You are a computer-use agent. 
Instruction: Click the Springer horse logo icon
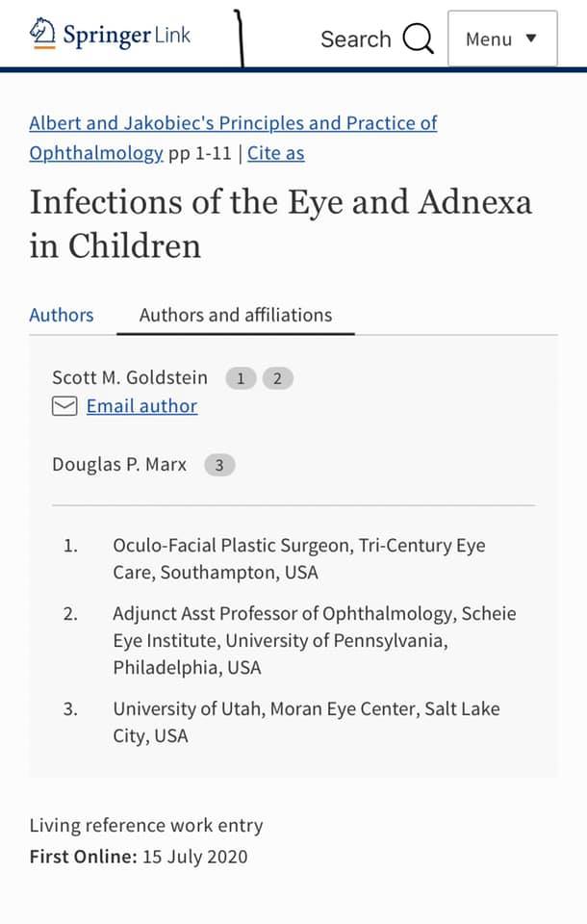coord(42,34)
